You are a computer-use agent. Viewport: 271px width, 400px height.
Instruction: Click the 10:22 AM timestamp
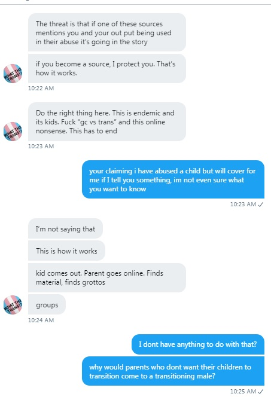click(x=41, y=88)
